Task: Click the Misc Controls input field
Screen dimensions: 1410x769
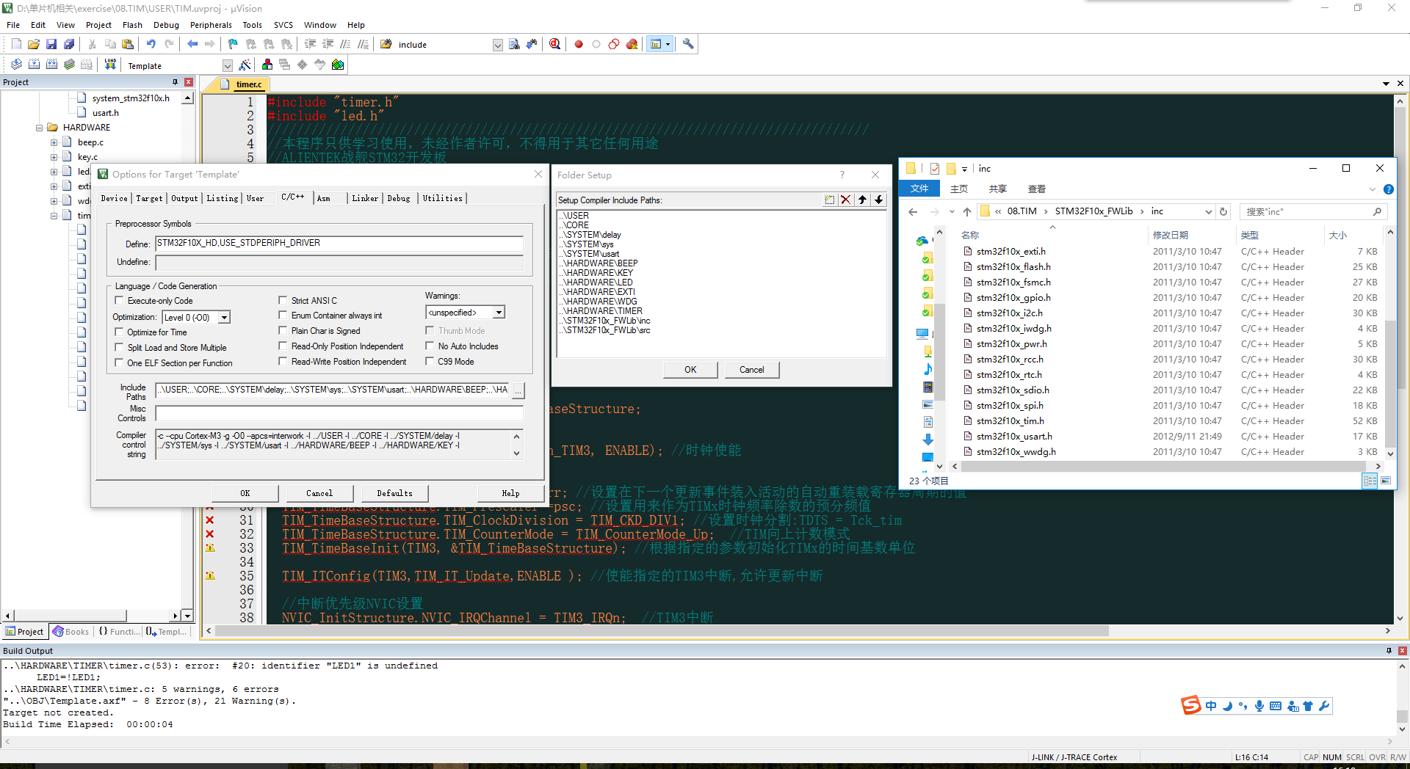Action: [339, 414]
